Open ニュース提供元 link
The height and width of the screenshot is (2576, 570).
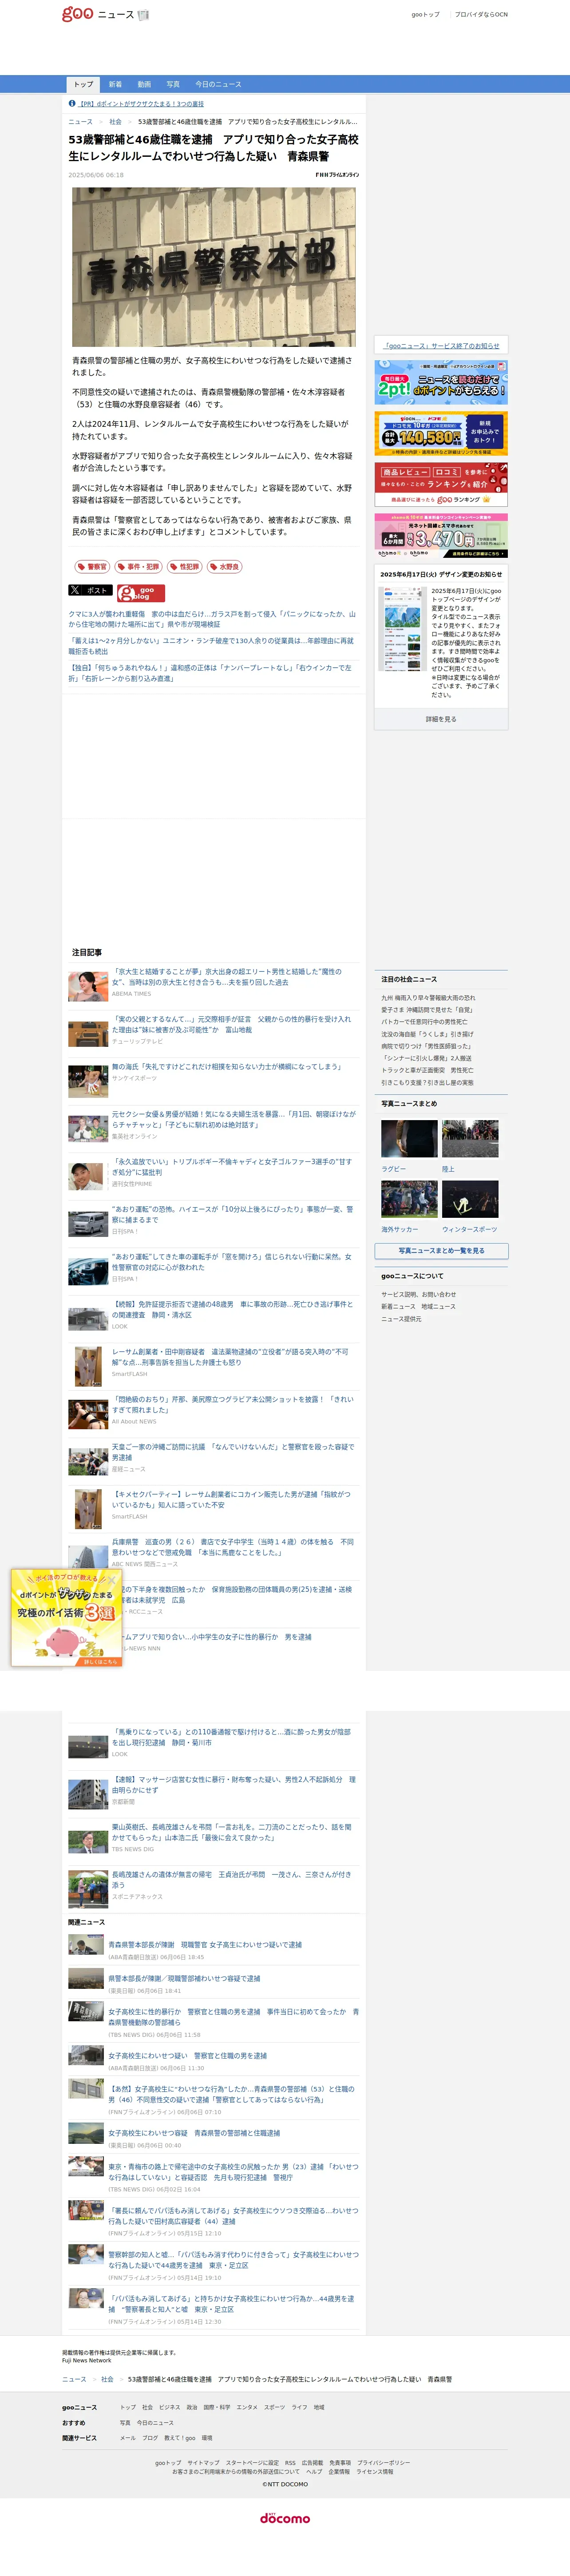click(401, 1318)
